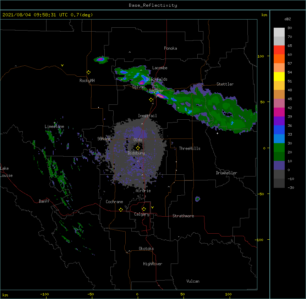
Task: Click the white plus marker north of Drumheller
Action: [217, 133]
